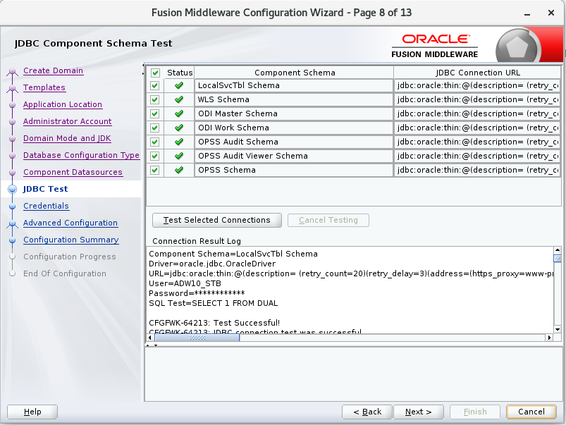566x425 pixels.
Task: Click green status checkmark for ODI Work Schema
Action: coord(178,128)
